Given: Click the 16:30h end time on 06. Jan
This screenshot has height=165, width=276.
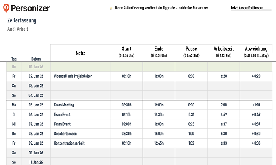Looking at the screenshot, I should (x=159, y=114).
